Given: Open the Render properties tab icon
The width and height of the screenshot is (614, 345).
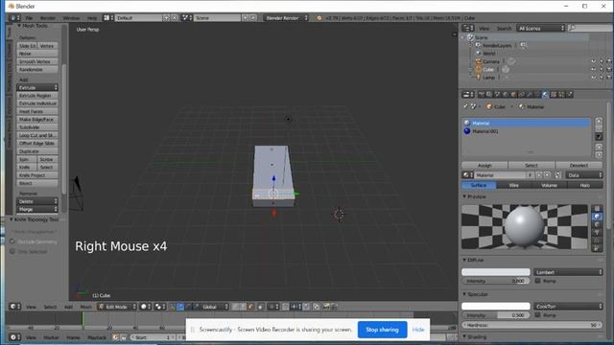Looking at the screenshot, I should click(x=482, y=95).
